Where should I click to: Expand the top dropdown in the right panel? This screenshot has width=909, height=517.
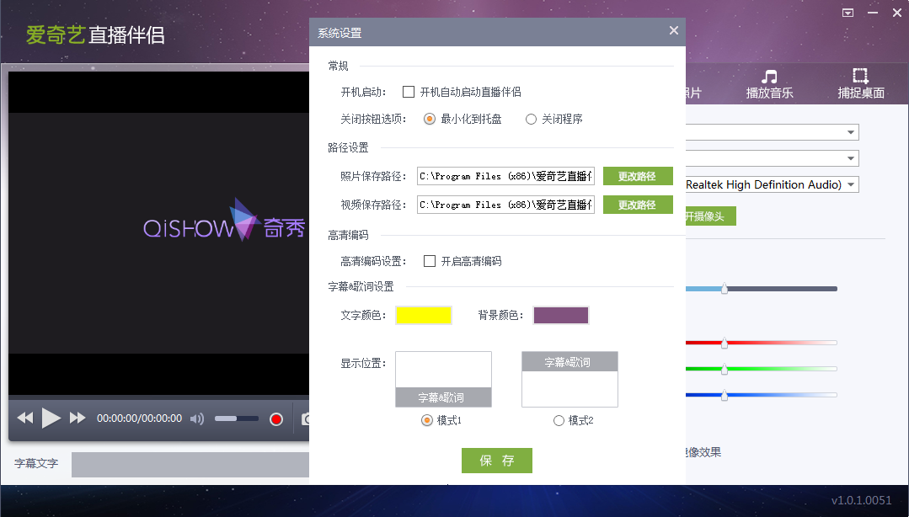[x=850, y=132]
